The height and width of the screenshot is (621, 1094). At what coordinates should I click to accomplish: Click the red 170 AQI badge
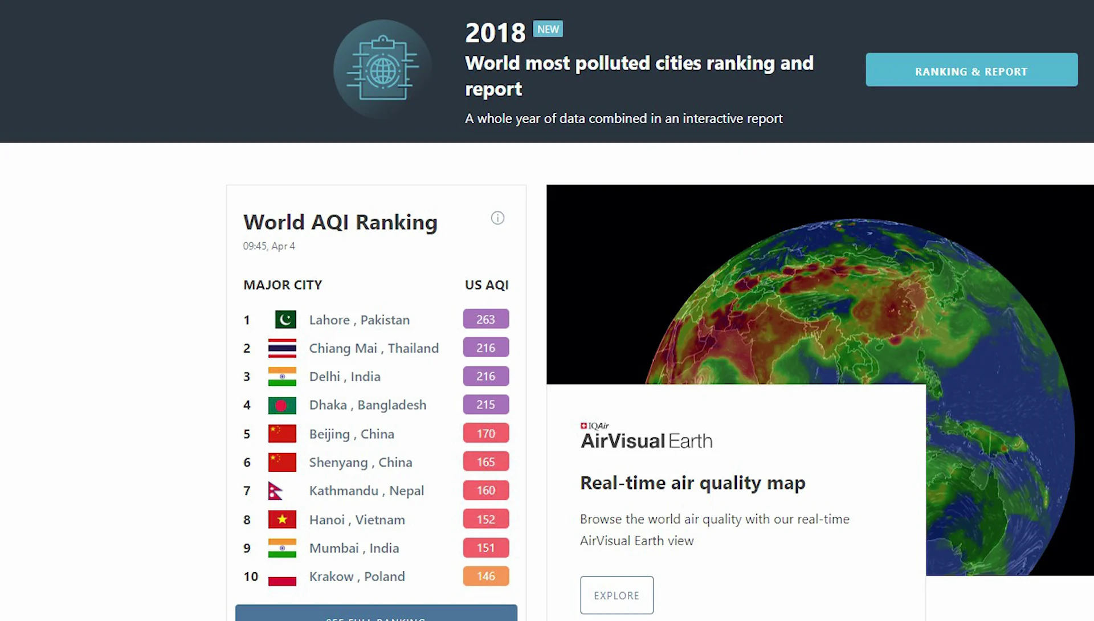486,433
